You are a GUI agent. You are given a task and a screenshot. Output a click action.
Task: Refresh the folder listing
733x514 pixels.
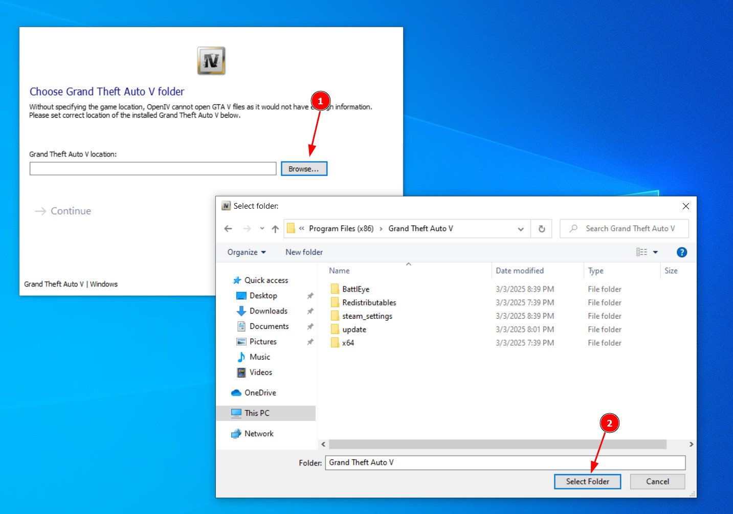pos(542,229)
